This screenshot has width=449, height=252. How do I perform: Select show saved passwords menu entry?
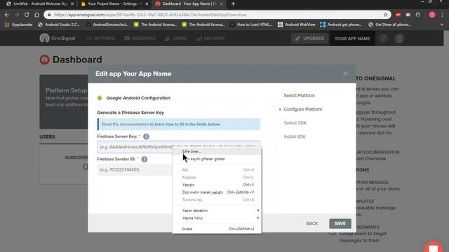pos(217,159)
